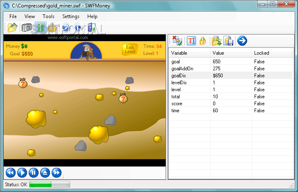Toggle the text edit 'T' icon
This screenshot has height=192, width=298.
(x=191, y=41)
